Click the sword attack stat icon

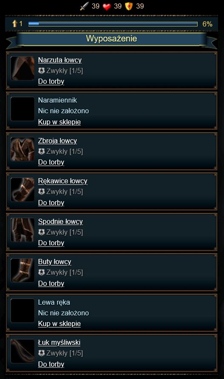coord(84,6)
